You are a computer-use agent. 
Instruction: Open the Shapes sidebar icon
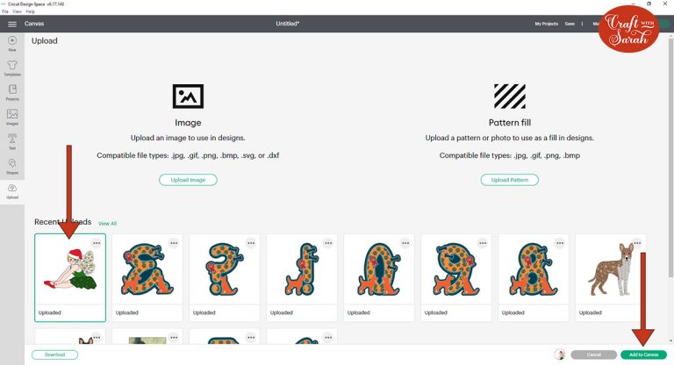tap(12, 166)
